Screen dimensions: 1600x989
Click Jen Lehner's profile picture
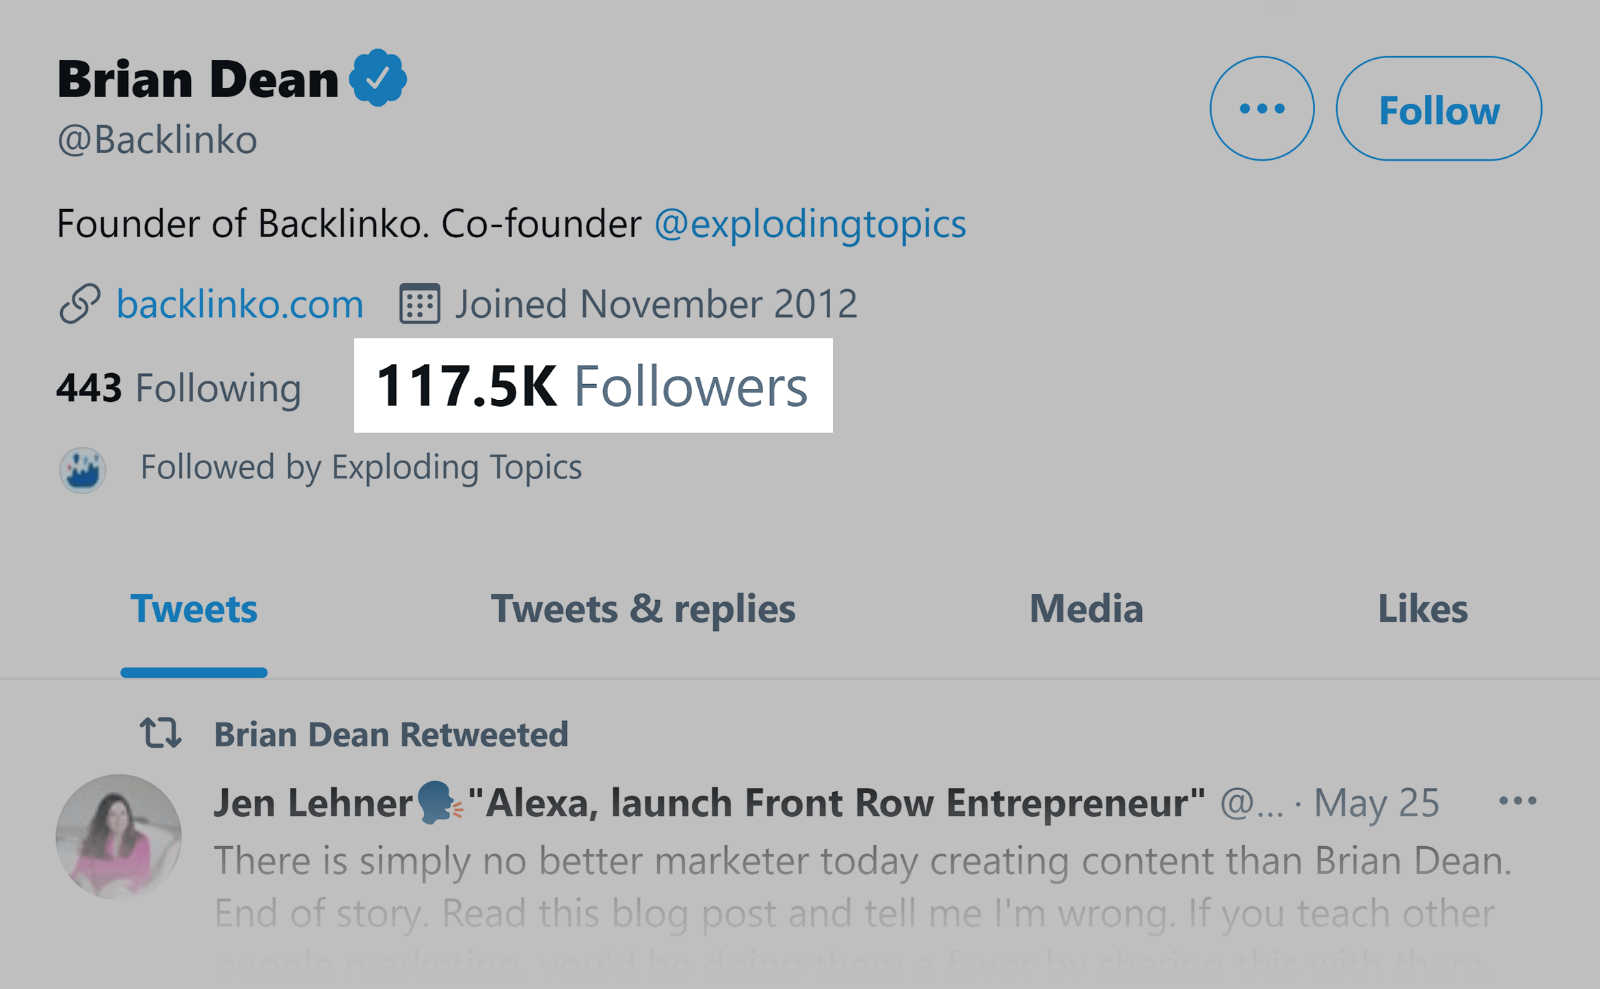118,837
